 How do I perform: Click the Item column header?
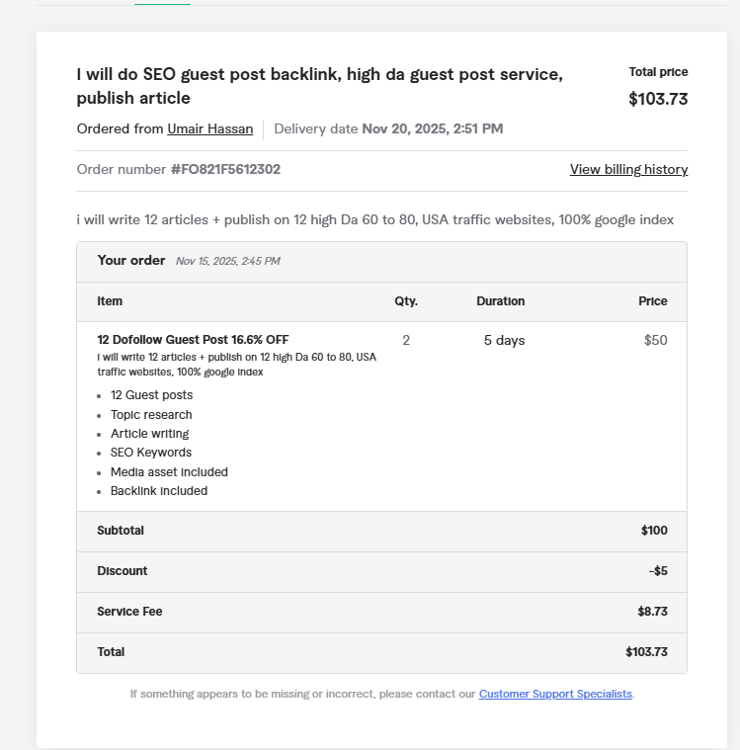(110, 301)
